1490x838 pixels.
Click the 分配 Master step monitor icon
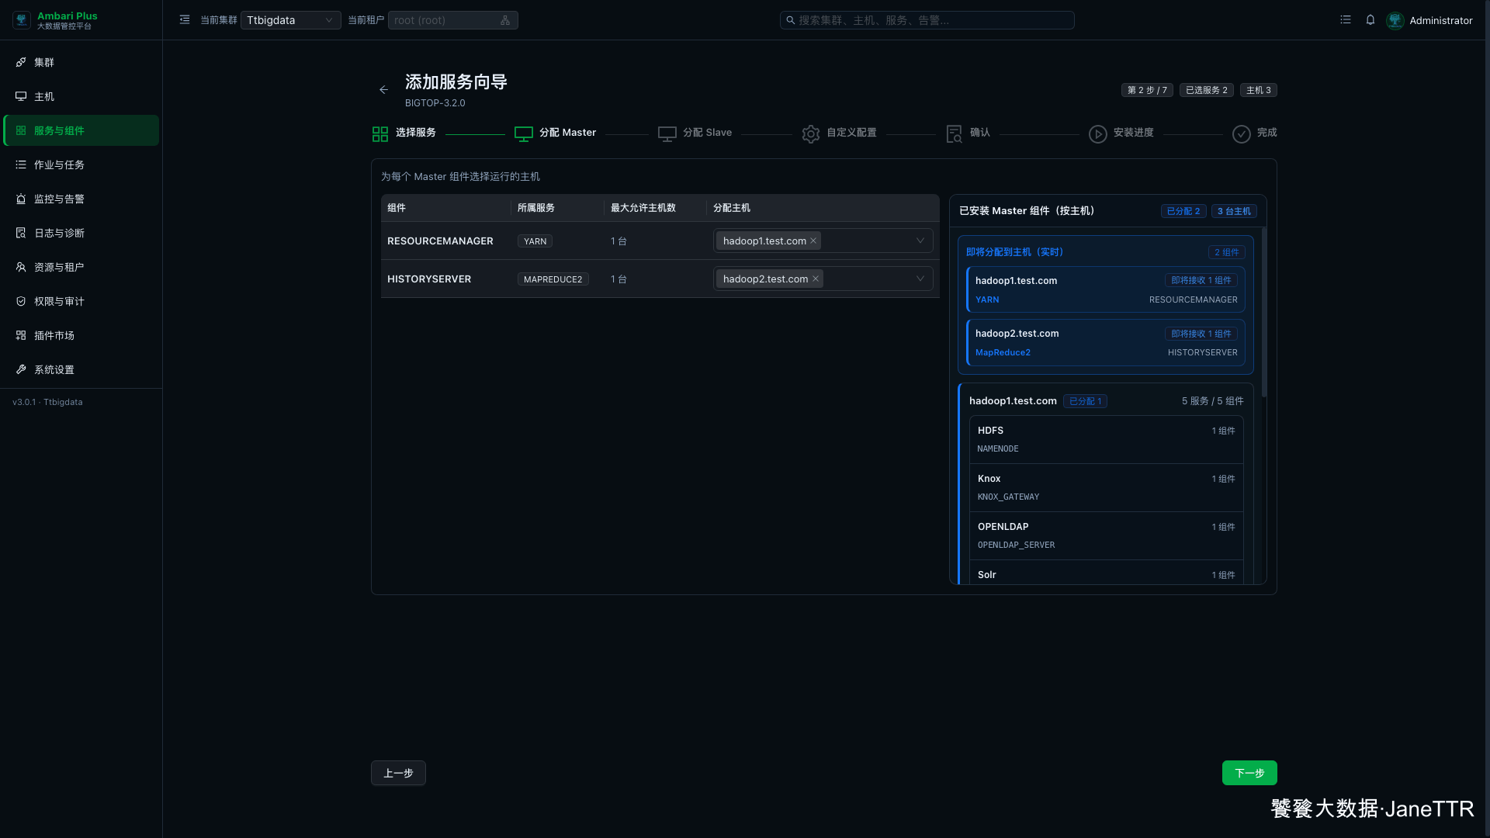524,134
